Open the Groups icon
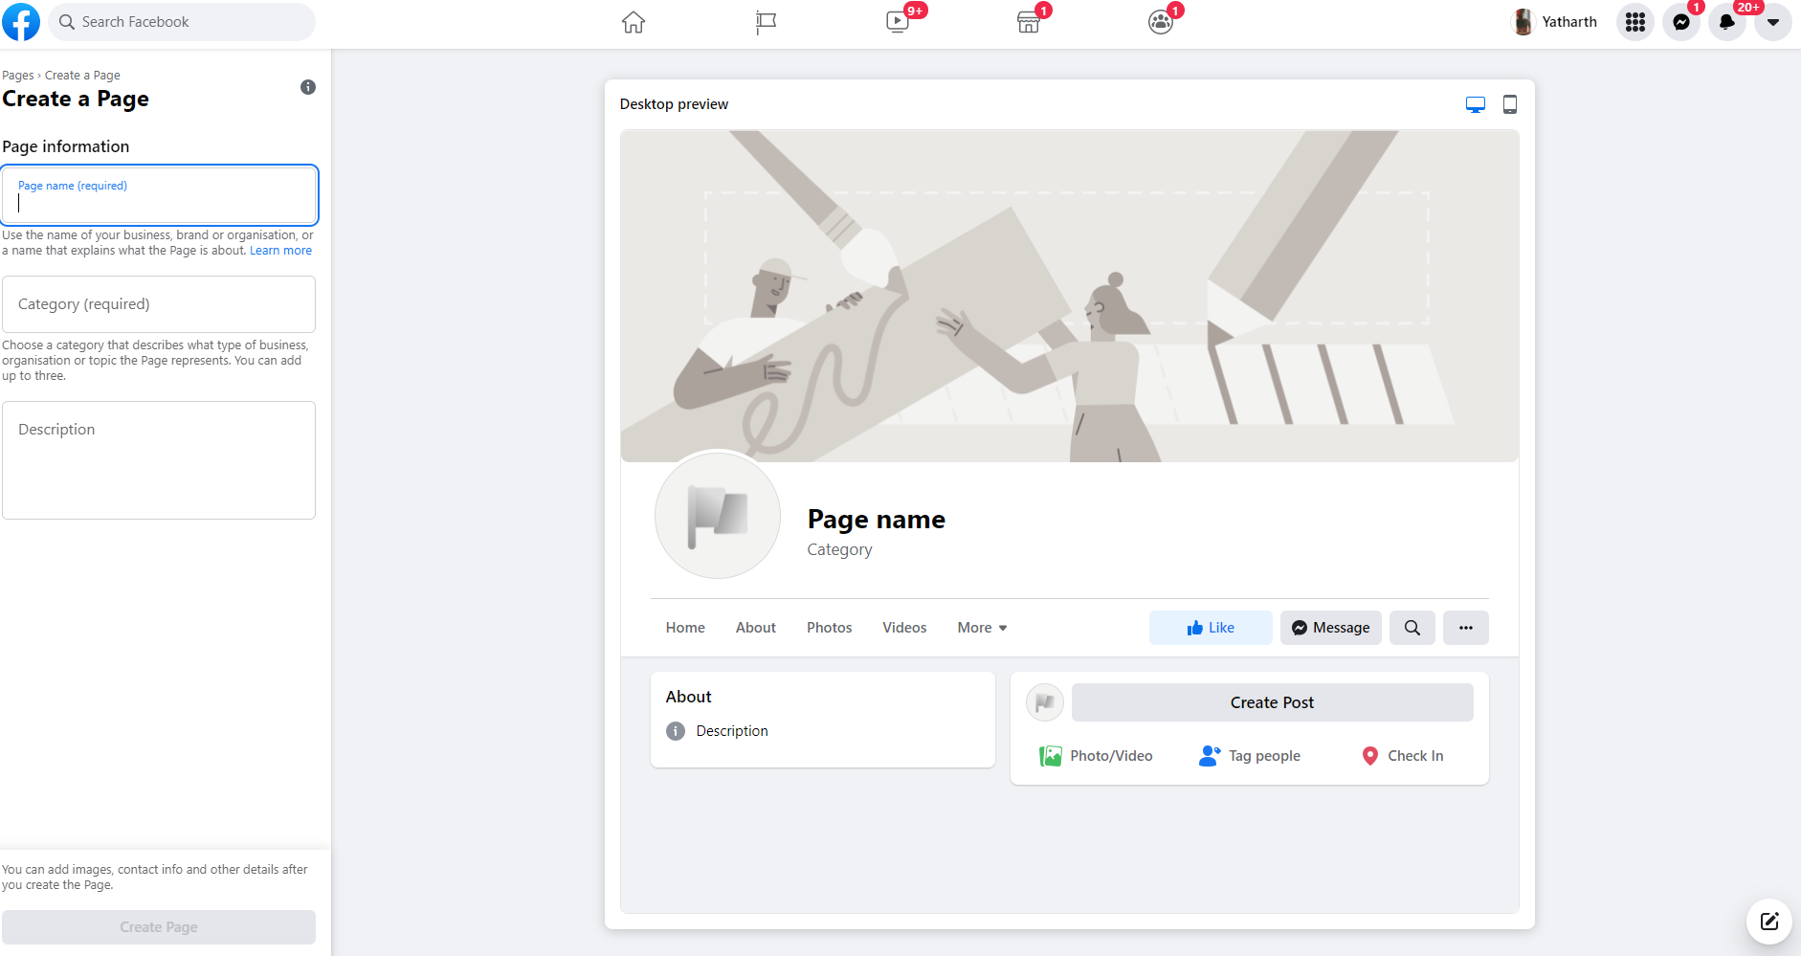The image size is (1801, 956). (x=1160, y=22)
